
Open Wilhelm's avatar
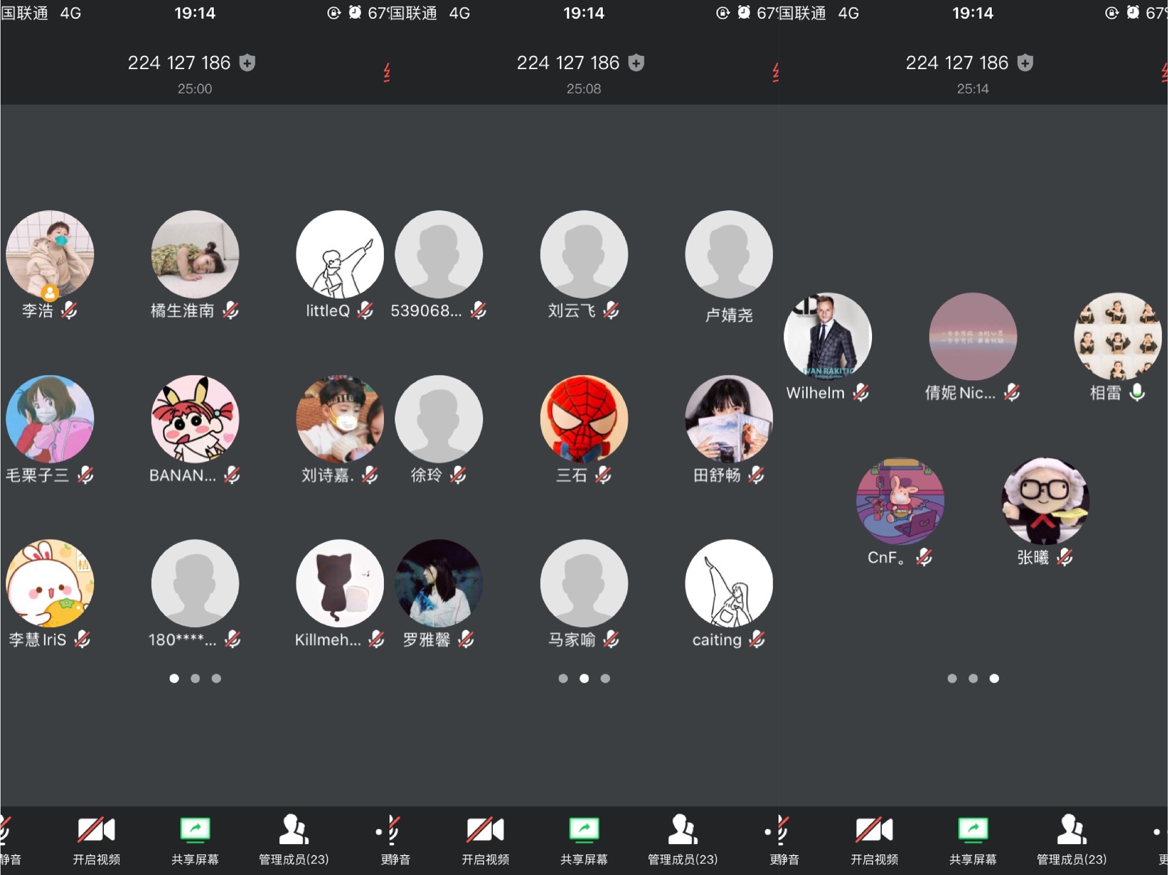click(828, 337)
